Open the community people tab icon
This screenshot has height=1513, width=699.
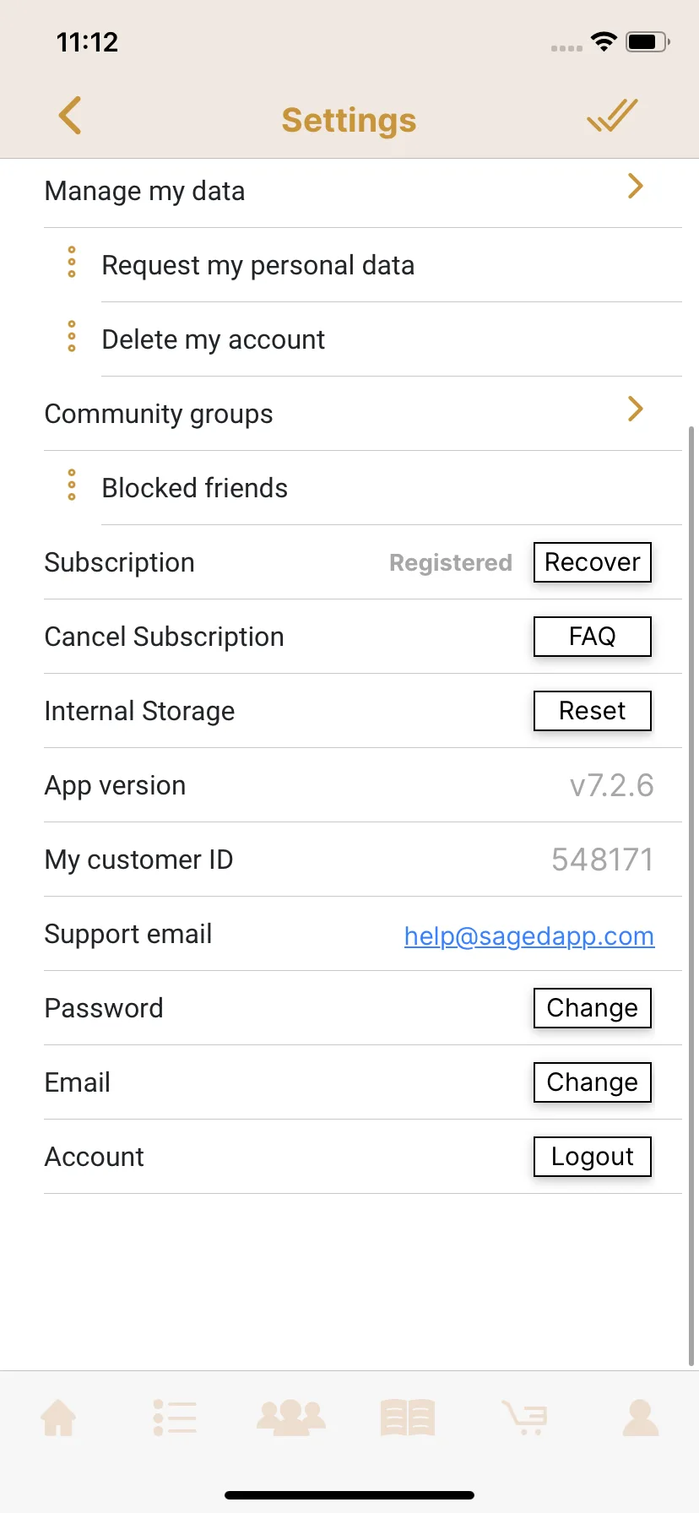tap(291, 1418)
